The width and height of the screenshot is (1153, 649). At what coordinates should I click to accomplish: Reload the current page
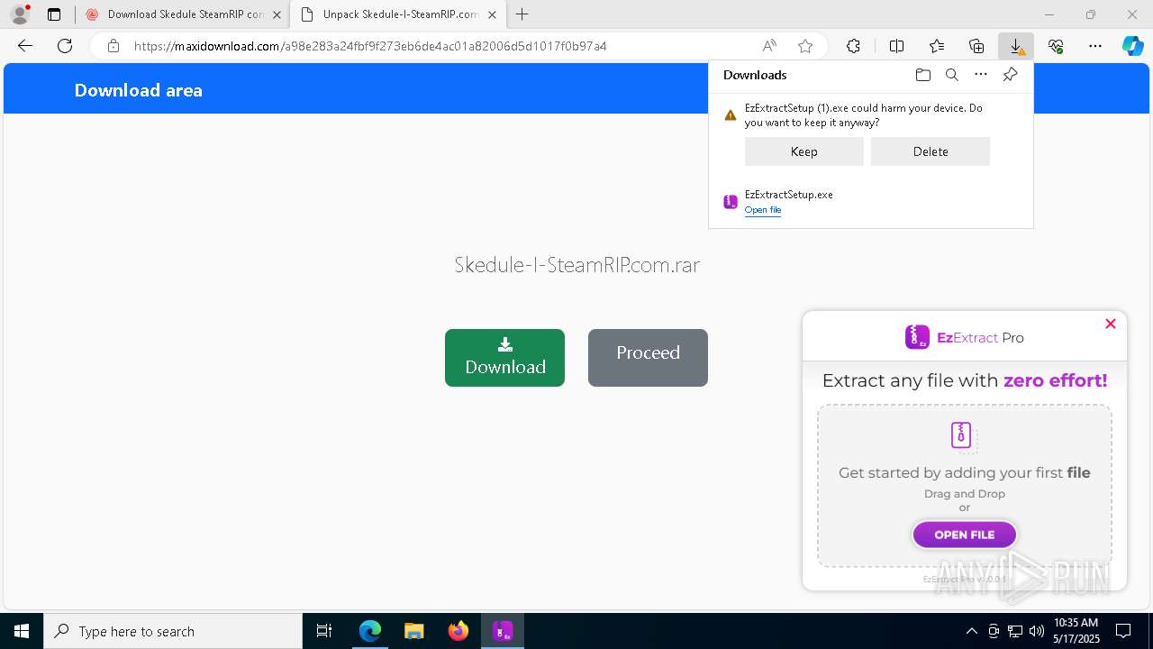[65, 46]
